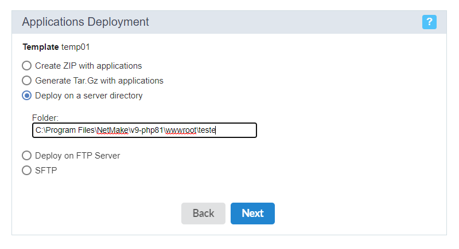This screenshot has width=459, height=249.
Task: Focus the Folder path input field
Action: [145, 130]
